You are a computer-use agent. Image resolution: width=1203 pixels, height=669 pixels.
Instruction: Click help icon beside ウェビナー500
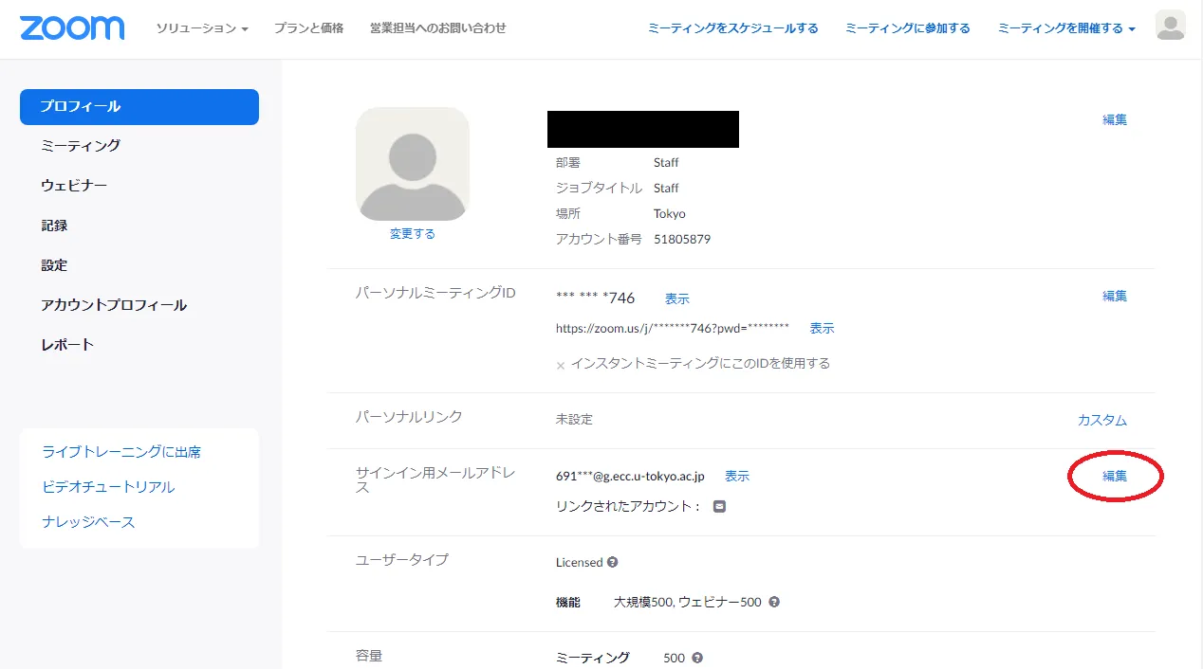click(x=774, y=602)
